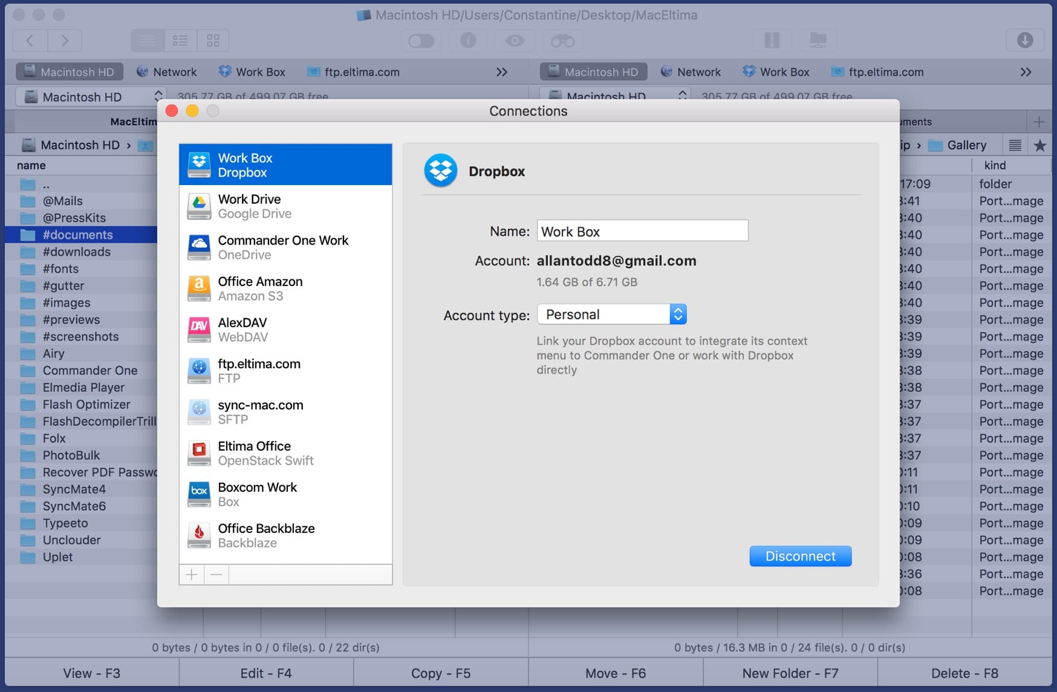Switch to brief list view mode

[180, 41]
